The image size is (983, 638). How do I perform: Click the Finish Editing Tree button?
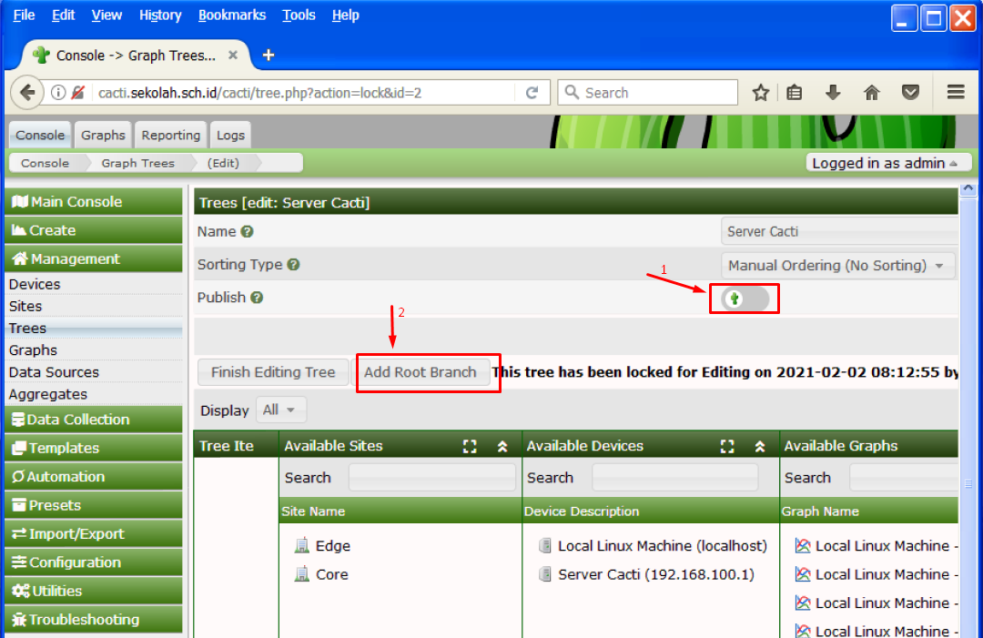(273, 372)
